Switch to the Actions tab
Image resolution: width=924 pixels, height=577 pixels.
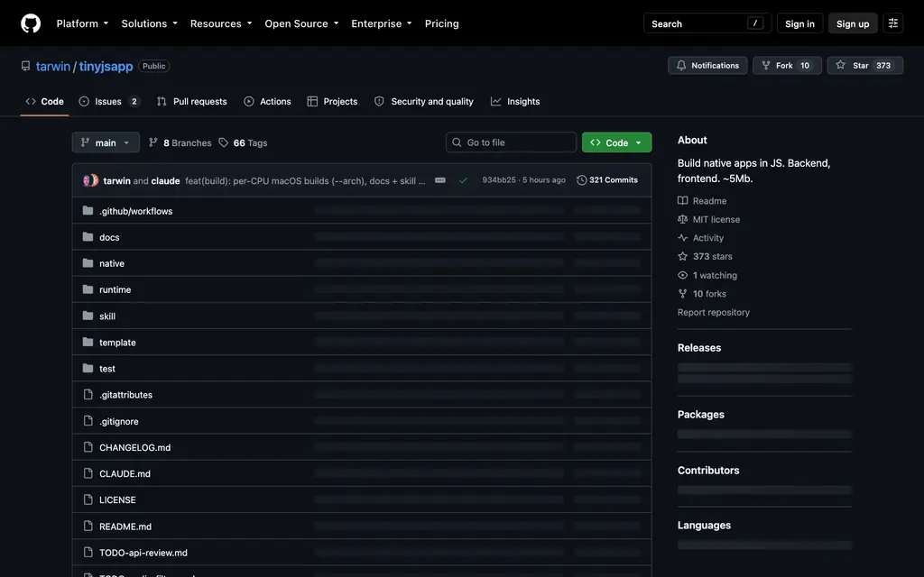(267, 101)
